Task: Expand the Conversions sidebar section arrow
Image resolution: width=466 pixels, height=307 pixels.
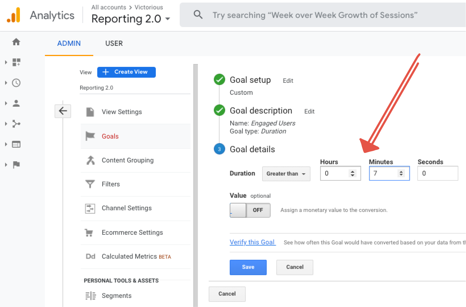Action: (x=6, y=165)
